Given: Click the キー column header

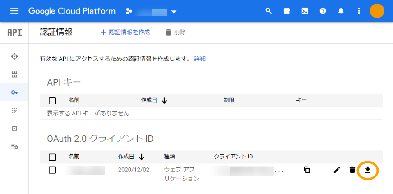Looking at the screenshot, I should (301, 100).
